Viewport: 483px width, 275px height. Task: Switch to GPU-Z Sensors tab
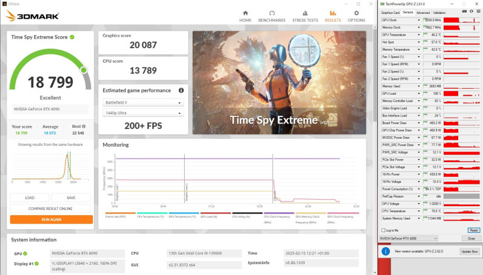pos(408,12)
